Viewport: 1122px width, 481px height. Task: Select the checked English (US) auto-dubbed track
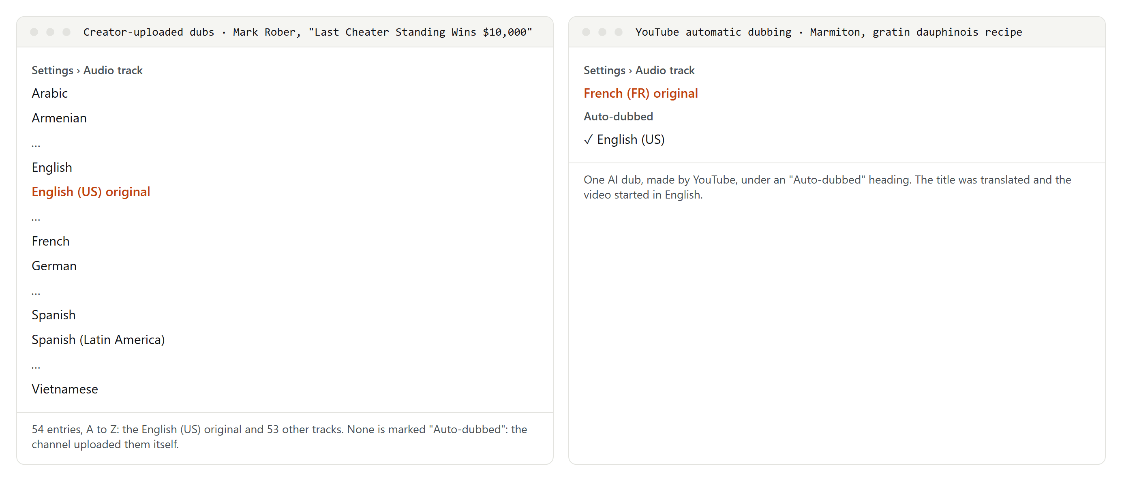pos(624,139)
